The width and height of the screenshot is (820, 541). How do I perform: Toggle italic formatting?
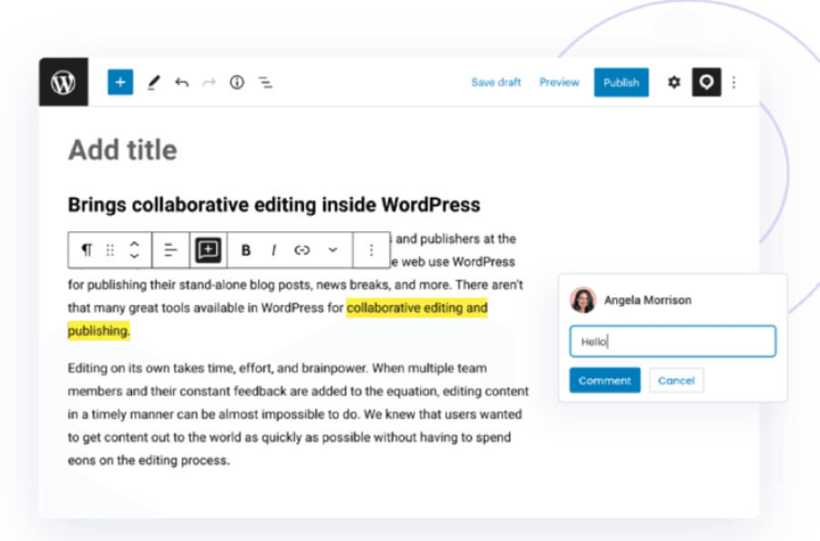[x=273, y=250]
